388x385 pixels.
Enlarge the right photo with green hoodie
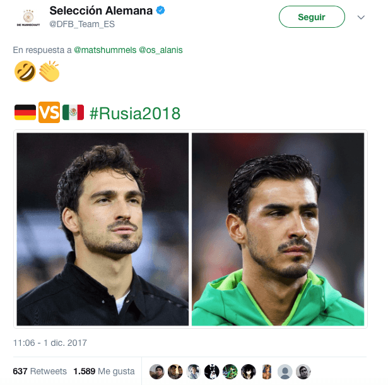click(x=278, y=229)
